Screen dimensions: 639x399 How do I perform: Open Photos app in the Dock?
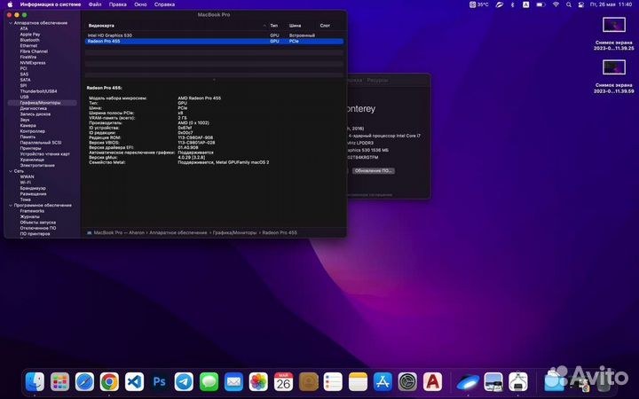pos(259,382)
